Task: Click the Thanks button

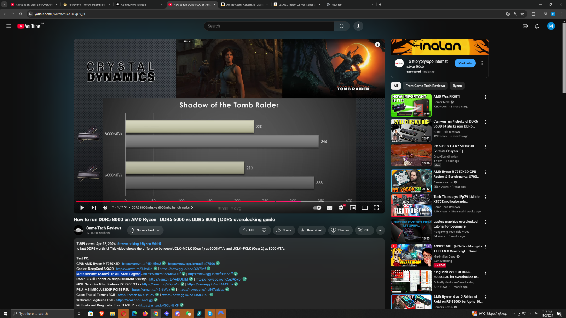Action: 340,230
